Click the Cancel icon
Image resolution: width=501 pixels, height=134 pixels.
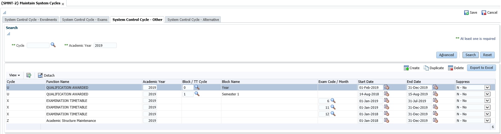(x=484, y=13)
